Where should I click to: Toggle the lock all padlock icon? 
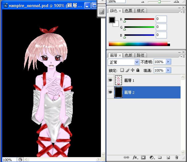138,70
